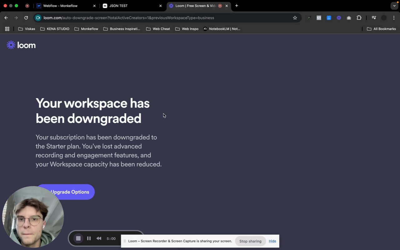The height and width of the screenshot is (250, 400).
Task: Select the Loom Free Screen tab
Action: pyautogui.click(x=198, y=6)
